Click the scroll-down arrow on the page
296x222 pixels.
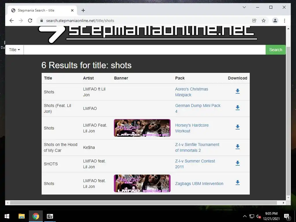(x=288, y=198)
